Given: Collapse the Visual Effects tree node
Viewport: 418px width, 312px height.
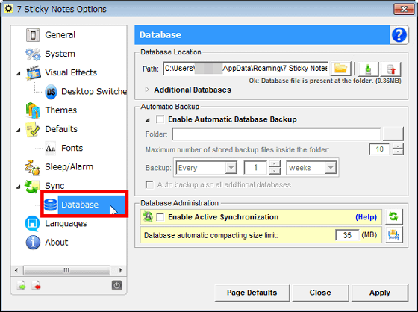Looking at the screenshot, I should click(x=18, y=73).
